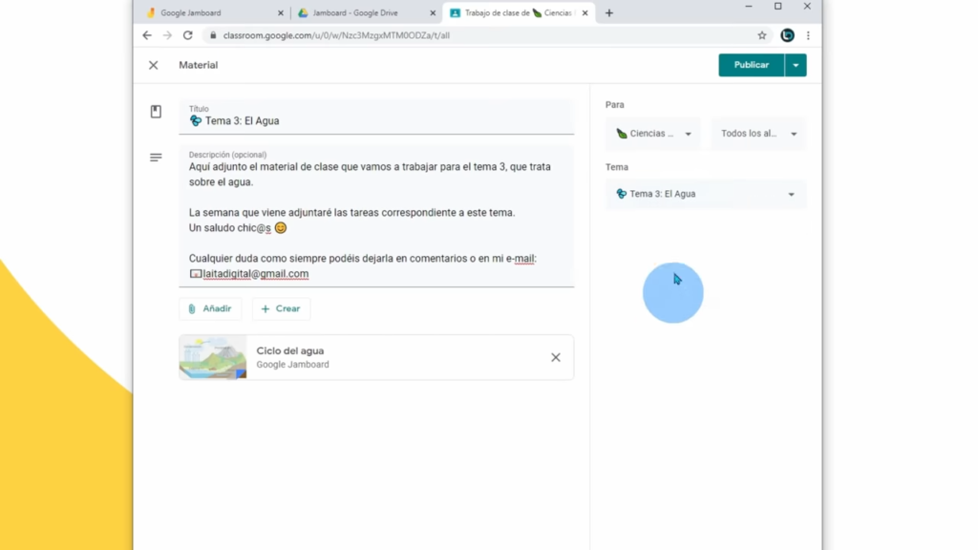This screenshot has width=978, height=550.
Task: Open the 'Tema 3: El Agua' topic dropdown
Action: click(706, 194)
